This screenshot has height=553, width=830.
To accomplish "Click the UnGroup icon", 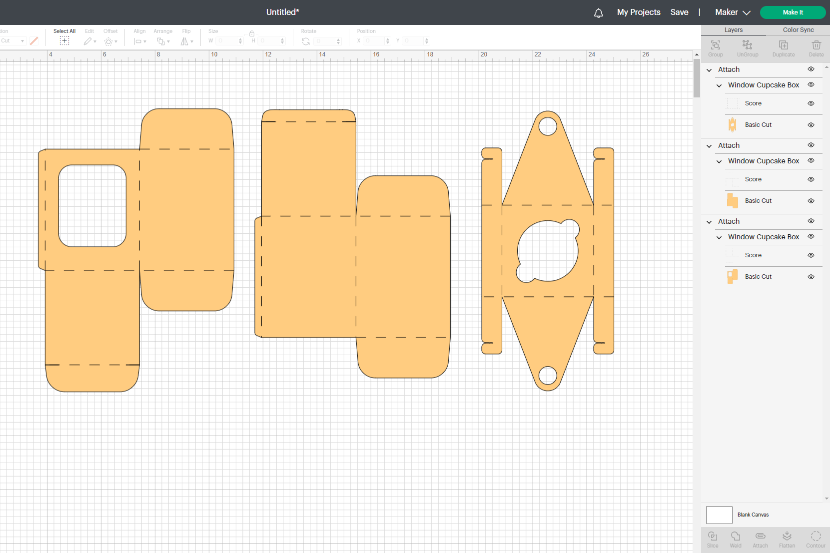I will pos(747,47).
